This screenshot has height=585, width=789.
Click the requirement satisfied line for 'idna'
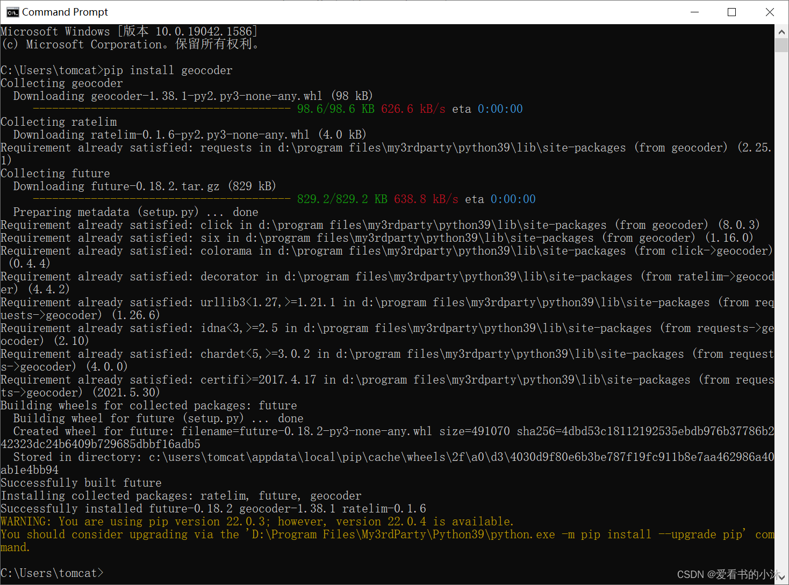387,335
